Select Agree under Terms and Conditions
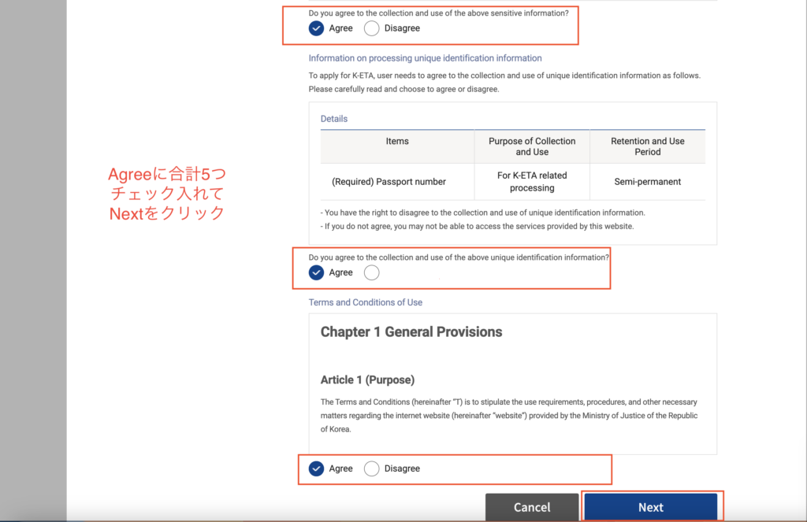The height and width of the screenshot is (522, 807). click(x=317, y=468)
